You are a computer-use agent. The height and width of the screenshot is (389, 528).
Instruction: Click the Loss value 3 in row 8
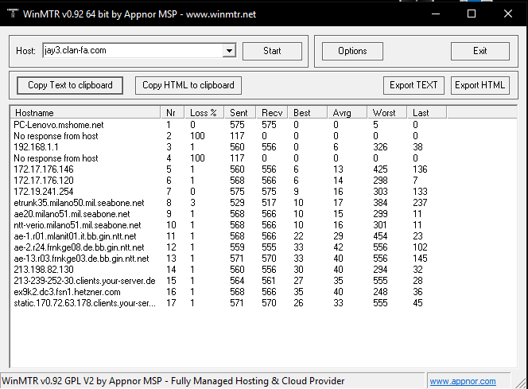[x=192, y=203]
